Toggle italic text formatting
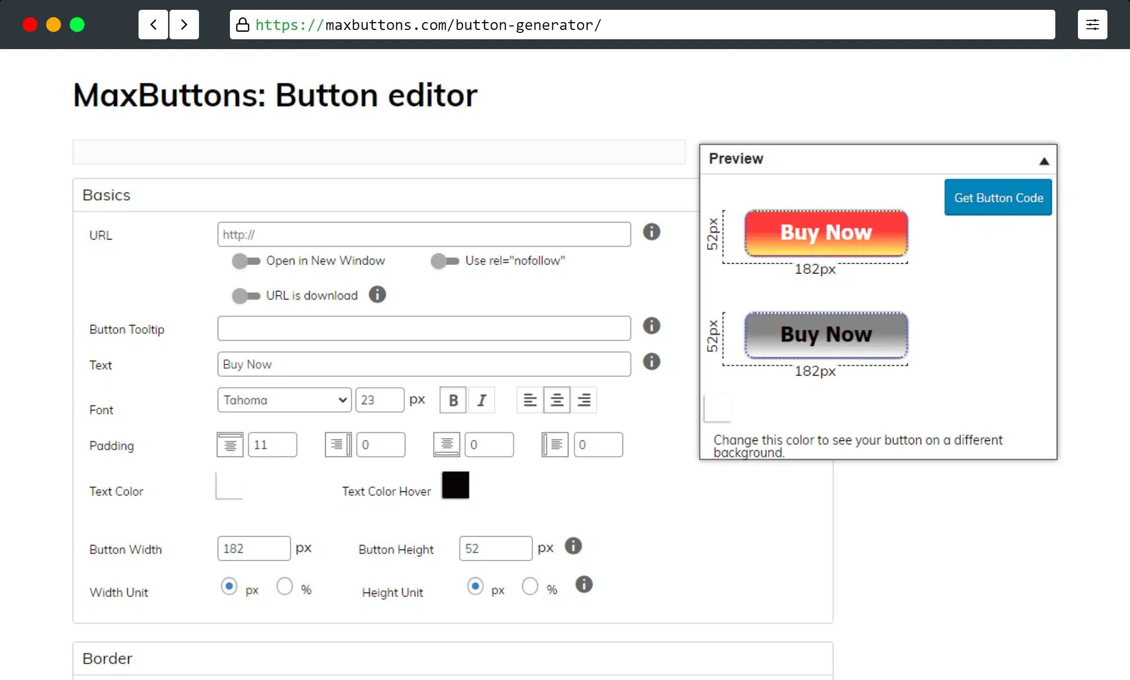 coord(481,400)
